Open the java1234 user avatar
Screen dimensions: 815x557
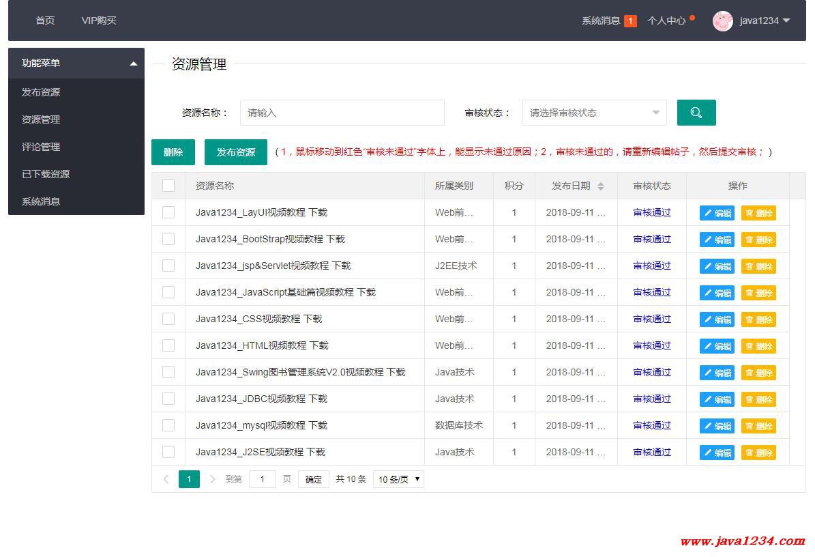pyautogui.click(x=722, y=20)
